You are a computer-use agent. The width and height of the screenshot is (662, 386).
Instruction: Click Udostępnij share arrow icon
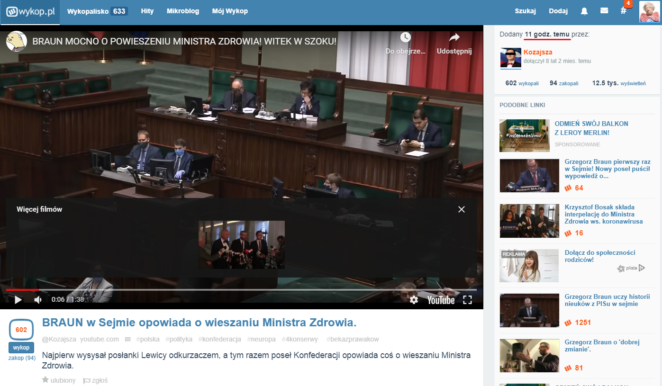[454, 37]
